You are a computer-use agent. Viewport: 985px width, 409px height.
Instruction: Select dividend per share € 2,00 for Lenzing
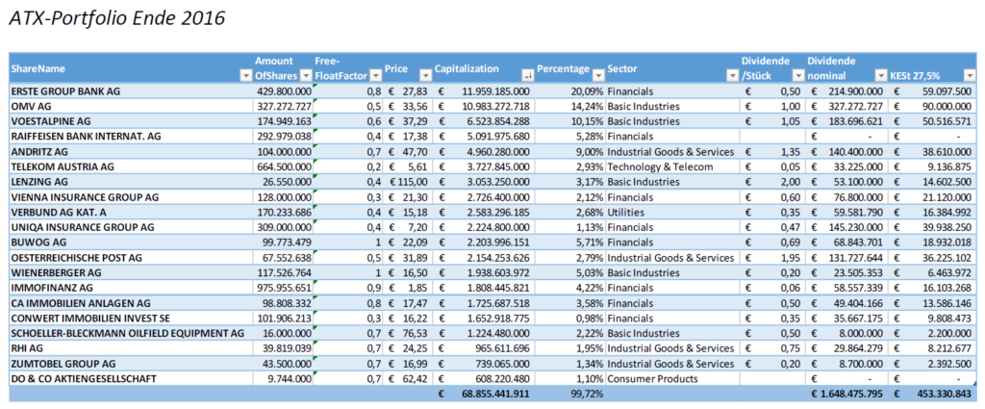pos(772,182)
